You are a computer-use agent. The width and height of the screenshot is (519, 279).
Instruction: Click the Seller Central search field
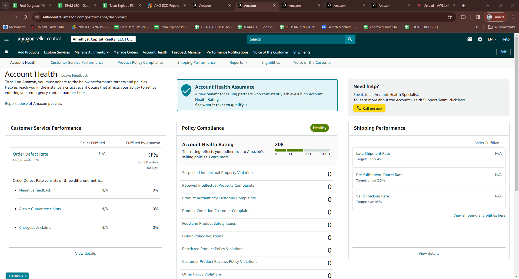click(296, 39)
